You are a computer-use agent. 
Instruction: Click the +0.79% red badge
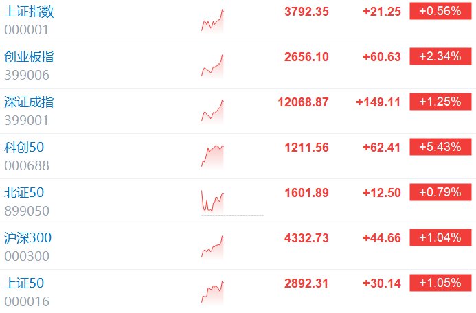(x=440, y=192)
